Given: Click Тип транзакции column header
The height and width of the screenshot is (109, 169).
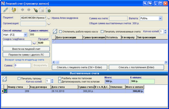Looking at the screenshot, I should (152, 37).
